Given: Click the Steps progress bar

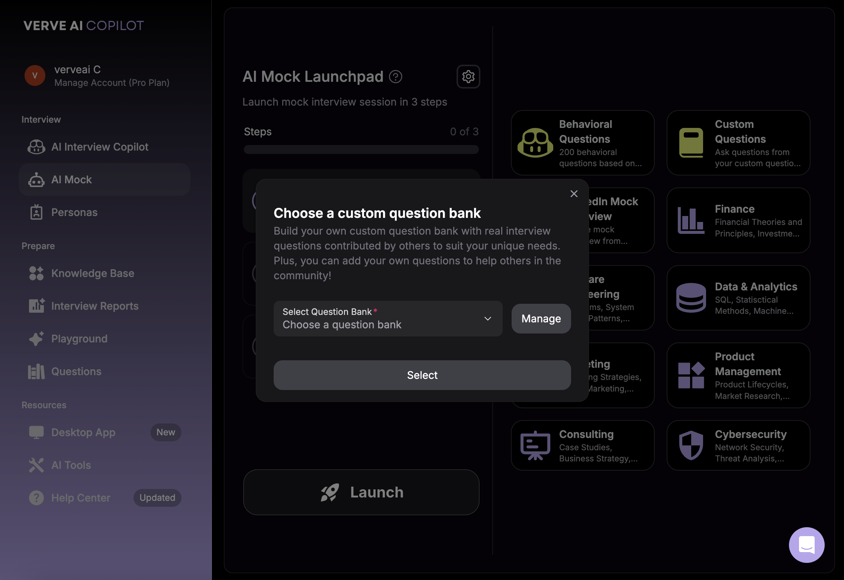Looking at the screenshot, I should [361, 149].
